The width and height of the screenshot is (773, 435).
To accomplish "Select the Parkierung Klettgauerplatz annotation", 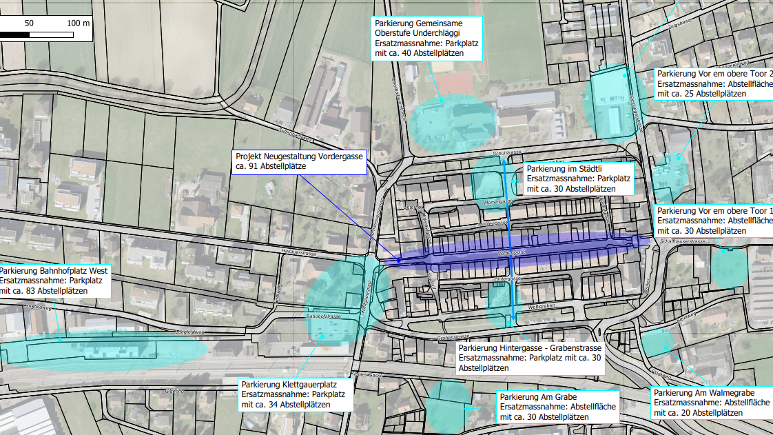I will pyautogui.click(x=295, y=394).
